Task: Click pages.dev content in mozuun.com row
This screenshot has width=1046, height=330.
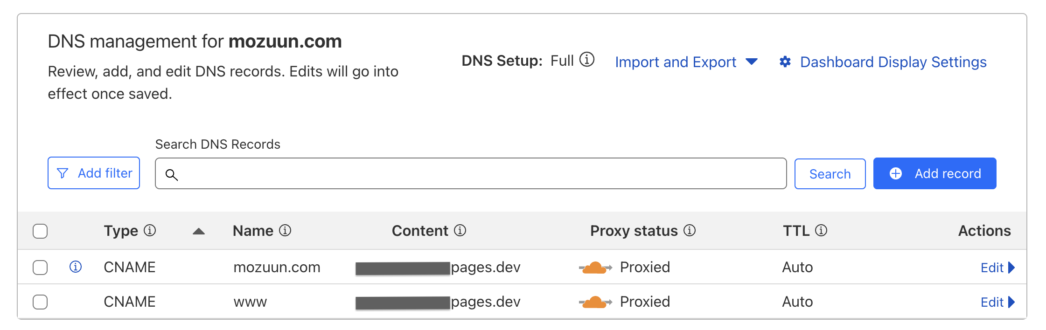Action: click(x=485, y=268)
